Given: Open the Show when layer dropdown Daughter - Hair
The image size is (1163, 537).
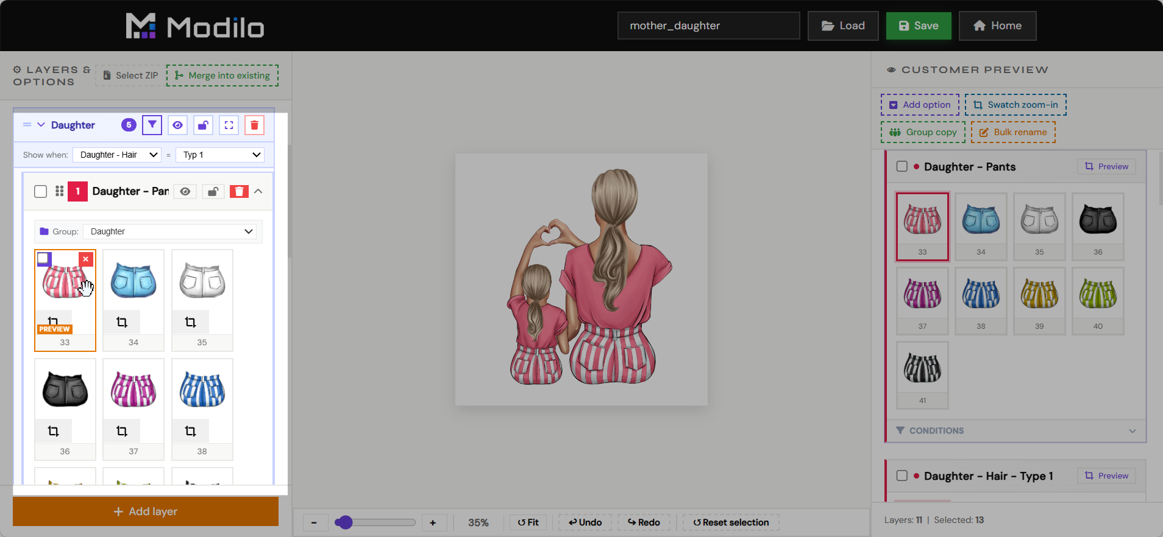Looking at the screenshot, I should click(x=117, y=155).
